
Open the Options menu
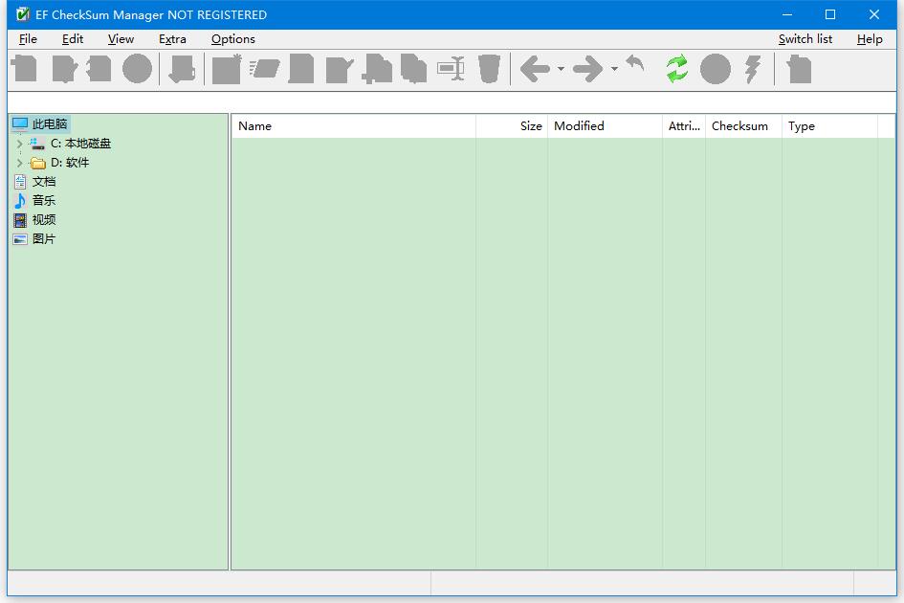pos(232,39)
